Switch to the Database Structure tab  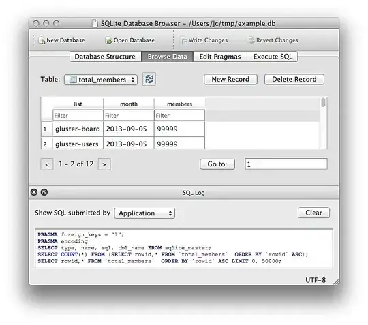click(106, 57)
